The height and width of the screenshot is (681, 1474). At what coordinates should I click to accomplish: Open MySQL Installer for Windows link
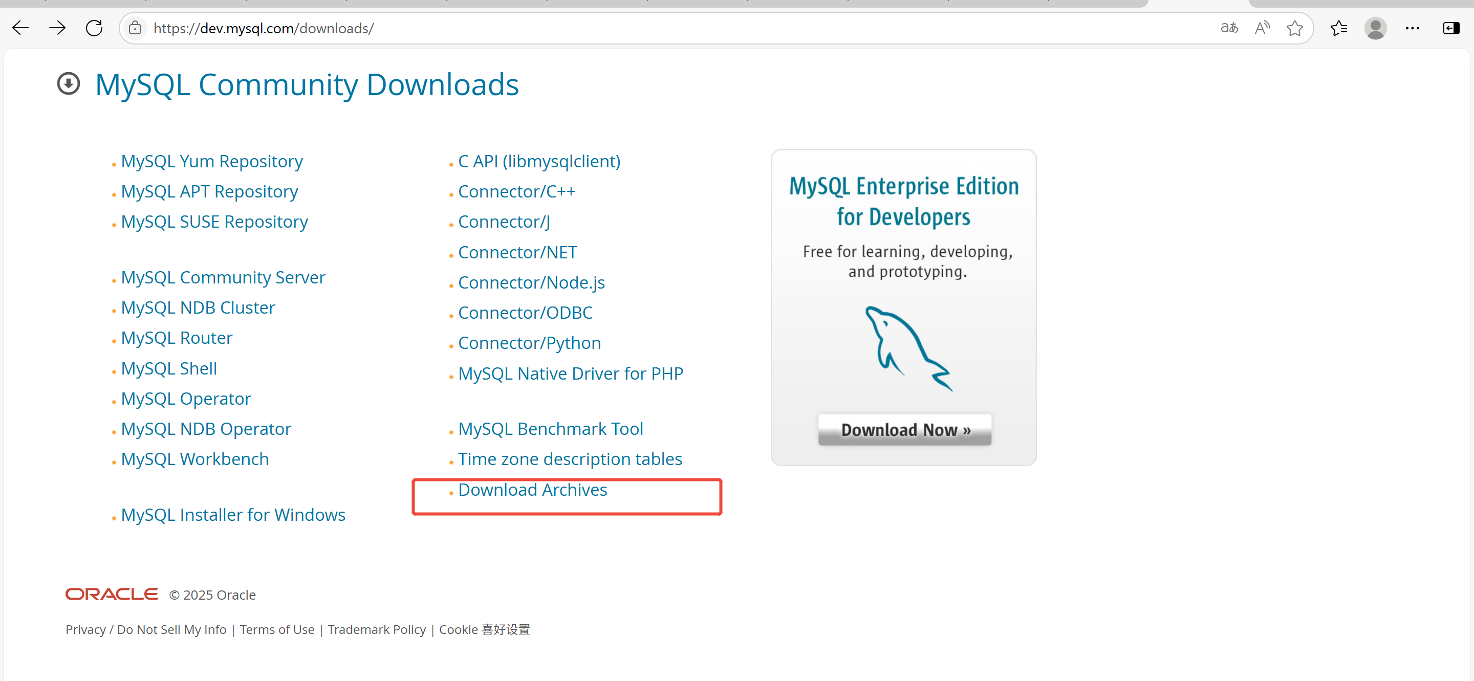coord(233,515)
